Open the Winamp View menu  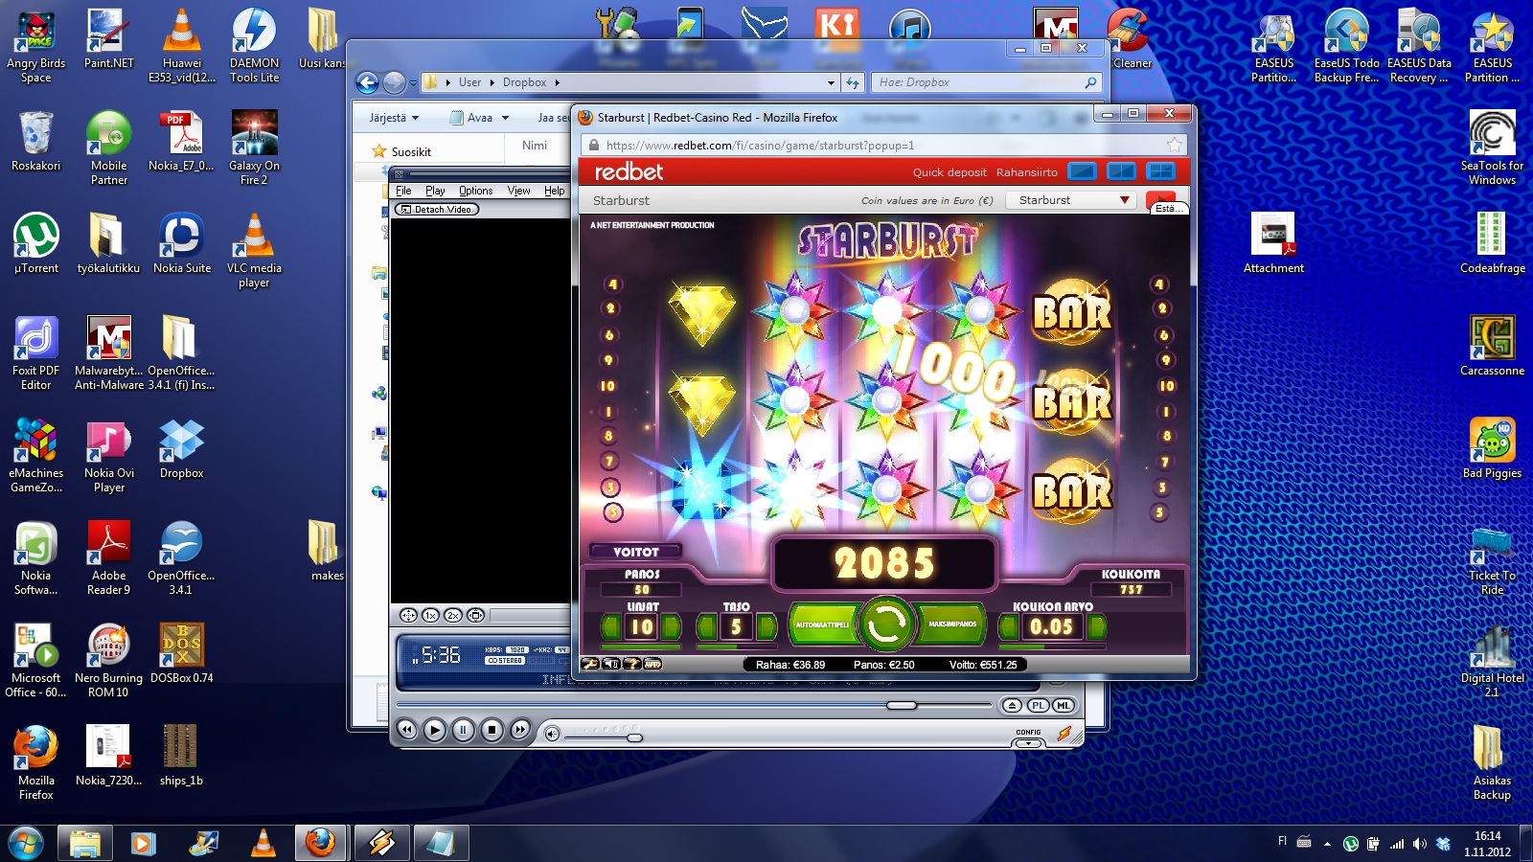518,191
